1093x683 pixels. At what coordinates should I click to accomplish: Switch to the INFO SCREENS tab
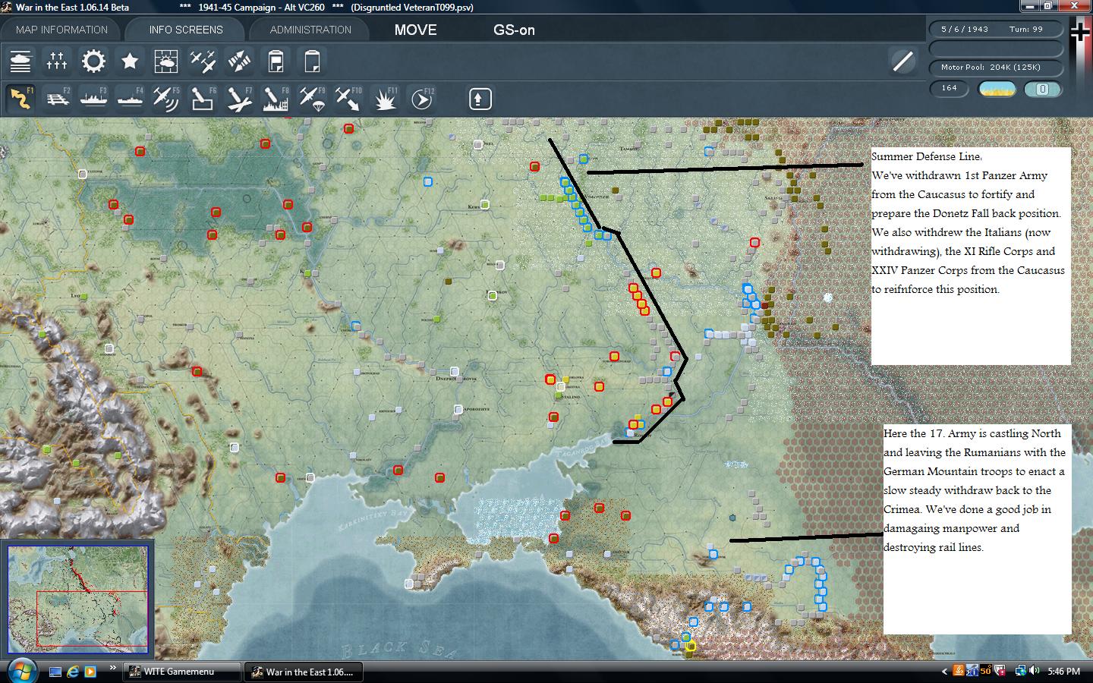(186, 30)
